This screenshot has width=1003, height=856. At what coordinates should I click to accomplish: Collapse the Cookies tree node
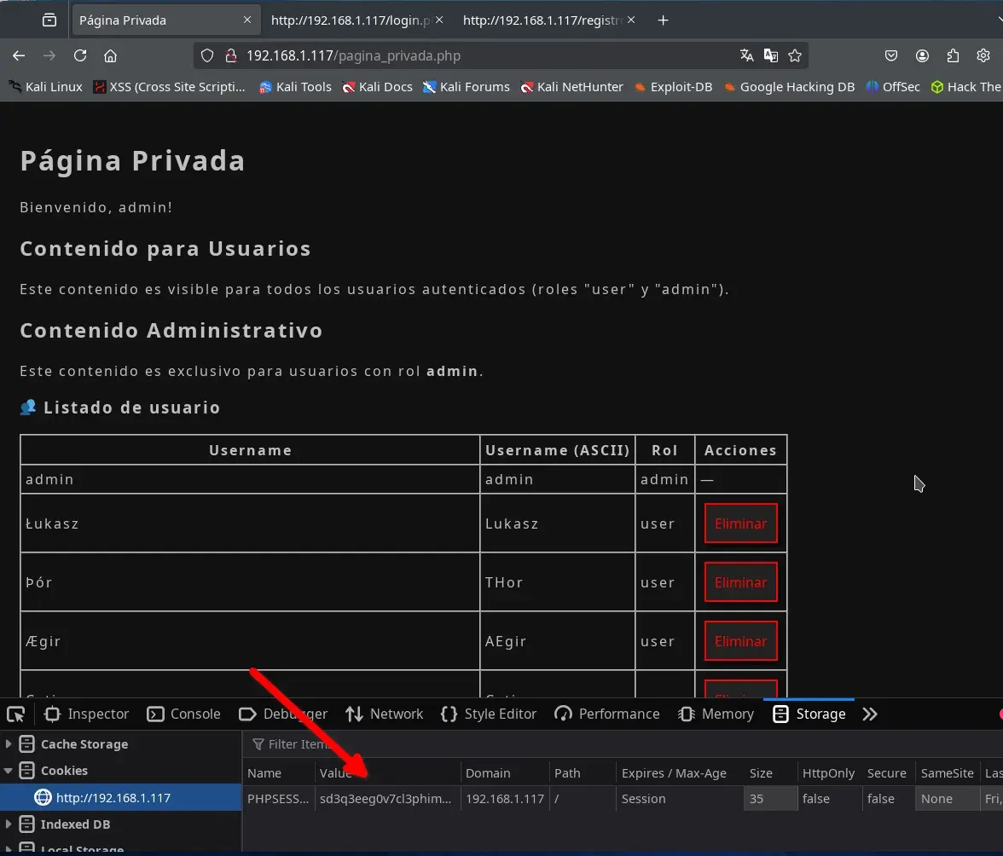(x=9, y=771)
